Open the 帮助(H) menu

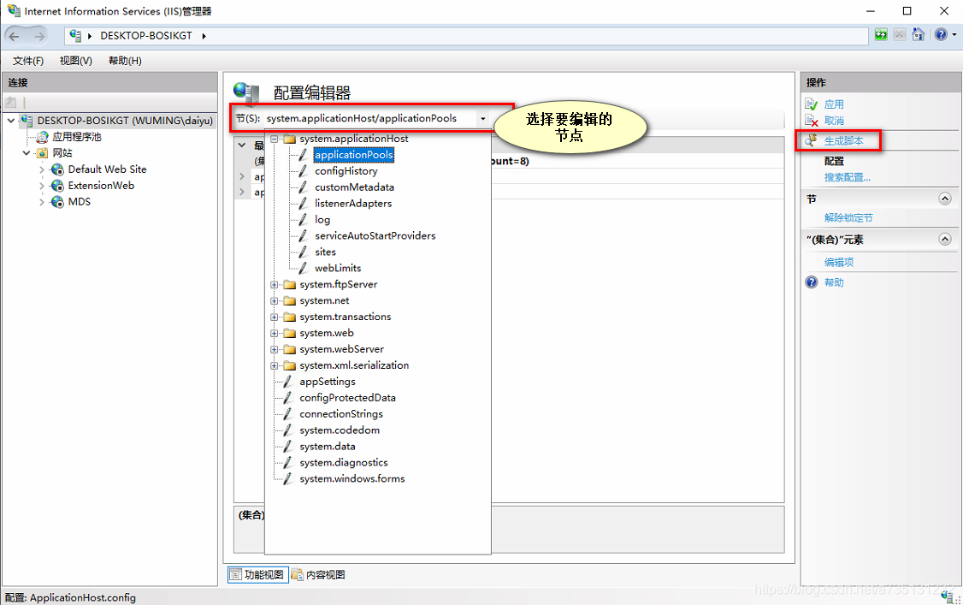[x=125, y=61]
